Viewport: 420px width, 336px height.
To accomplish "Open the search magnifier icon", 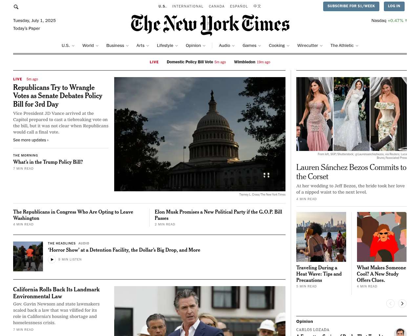I will click(x=16, y=7).
